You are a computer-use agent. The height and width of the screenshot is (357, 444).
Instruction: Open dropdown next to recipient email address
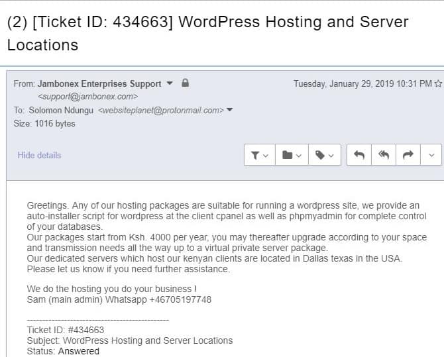click(x=230, y=109)
